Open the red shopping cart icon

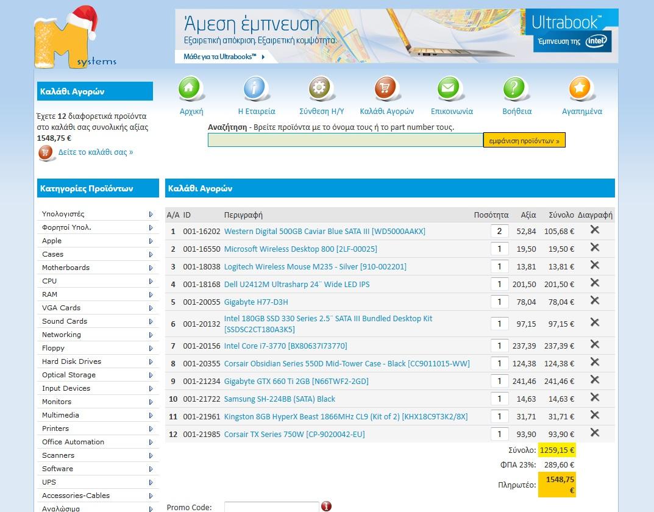(386, 89)
